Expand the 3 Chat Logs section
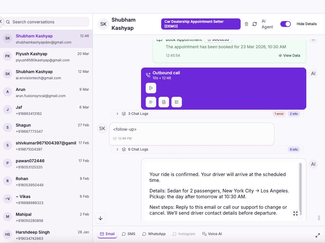 [117, 114]
